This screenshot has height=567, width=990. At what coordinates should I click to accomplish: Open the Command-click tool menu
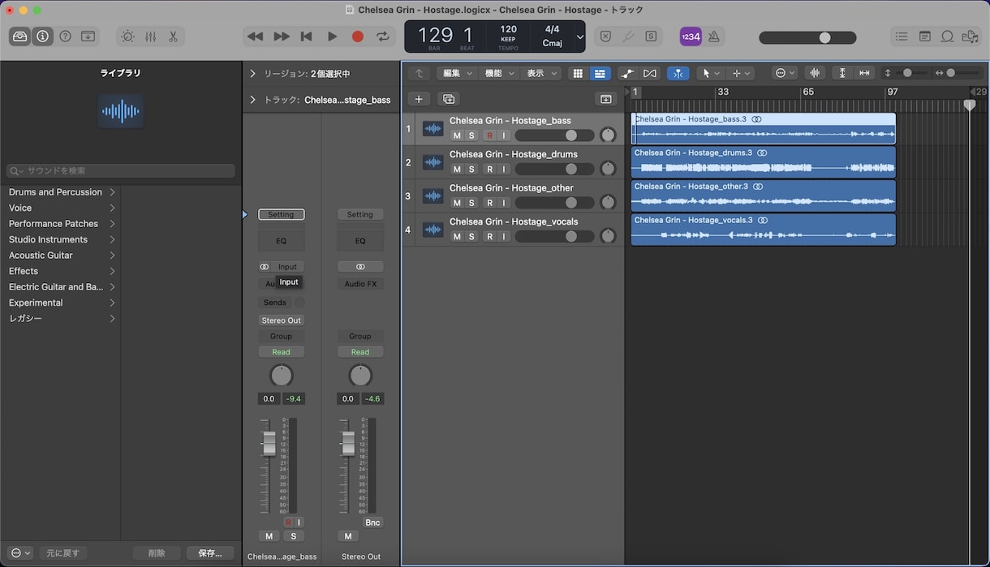(x=741, y=73)
